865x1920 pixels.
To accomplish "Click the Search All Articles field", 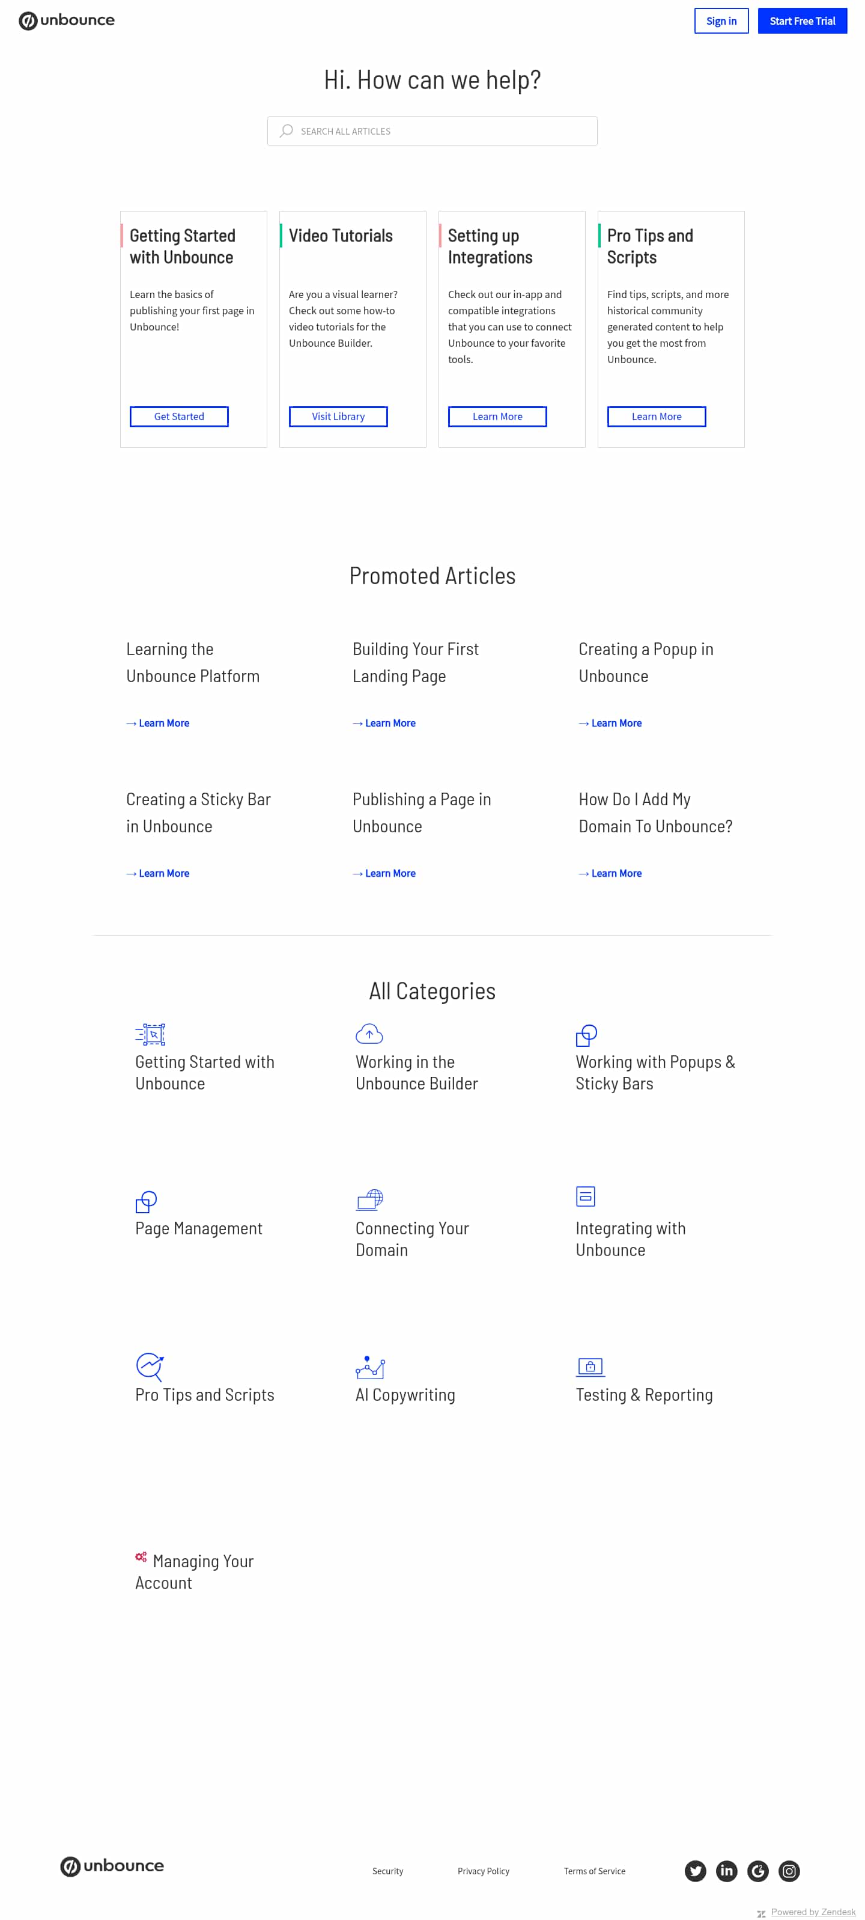I will tap(432, 131).
